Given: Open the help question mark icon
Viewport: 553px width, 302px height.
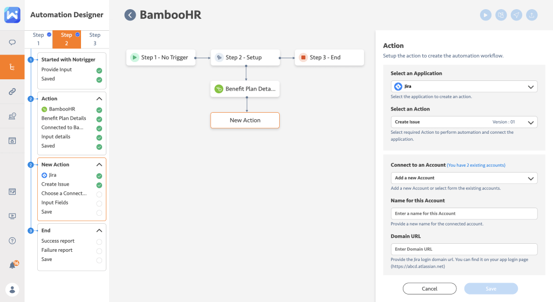Looking at the screenshot, I should 12,241.
